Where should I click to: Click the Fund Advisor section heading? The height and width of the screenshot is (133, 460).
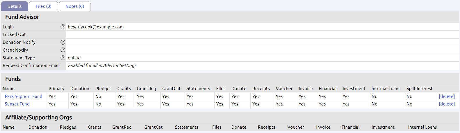[22, 17]
